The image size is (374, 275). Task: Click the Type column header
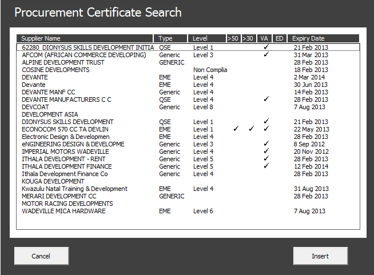pyautogui.click(x=172, y=38)
